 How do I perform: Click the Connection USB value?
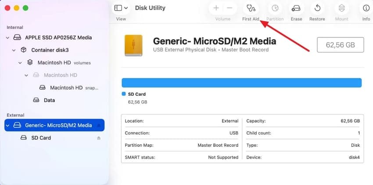234,133
